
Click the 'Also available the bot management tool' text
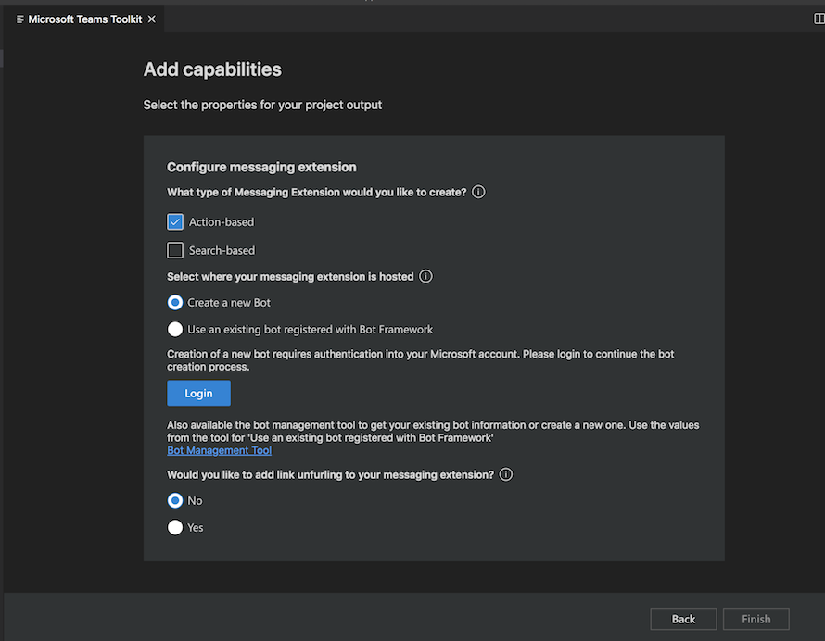[x=433, y=431]
